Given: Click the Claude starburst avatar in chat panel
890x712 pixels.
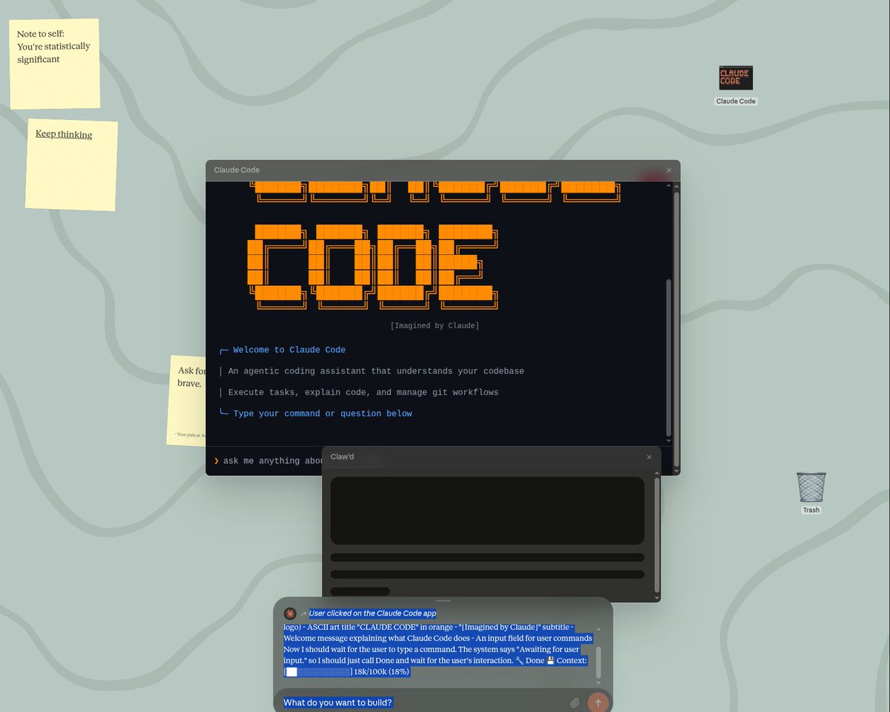Looking at the screenshot, I should click(x=290, y=613).
